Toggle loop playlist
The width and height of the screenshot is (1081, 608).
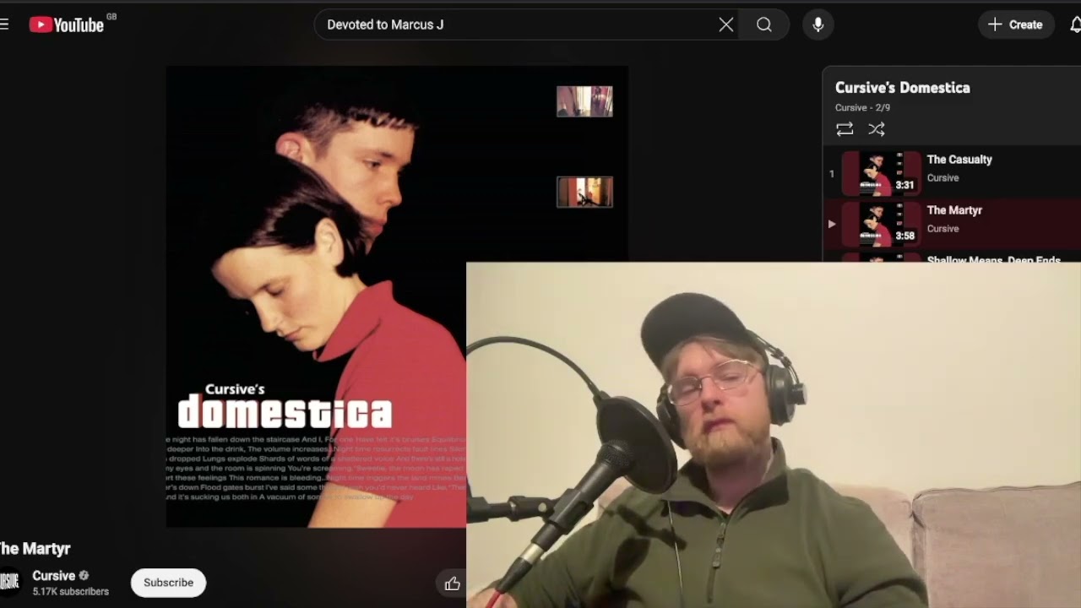pos(845,129)
